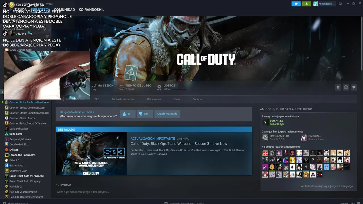Go to COMUNIDAD in top navigation
This screenshot has width=363, height=204.
(x=64, y=10)
